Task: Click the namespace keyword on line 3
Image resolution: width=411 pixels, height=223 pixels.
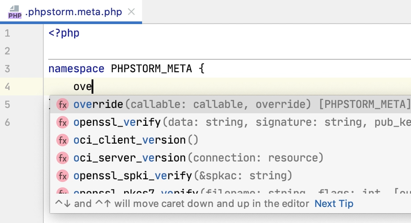Action: [x=76, y=69]
